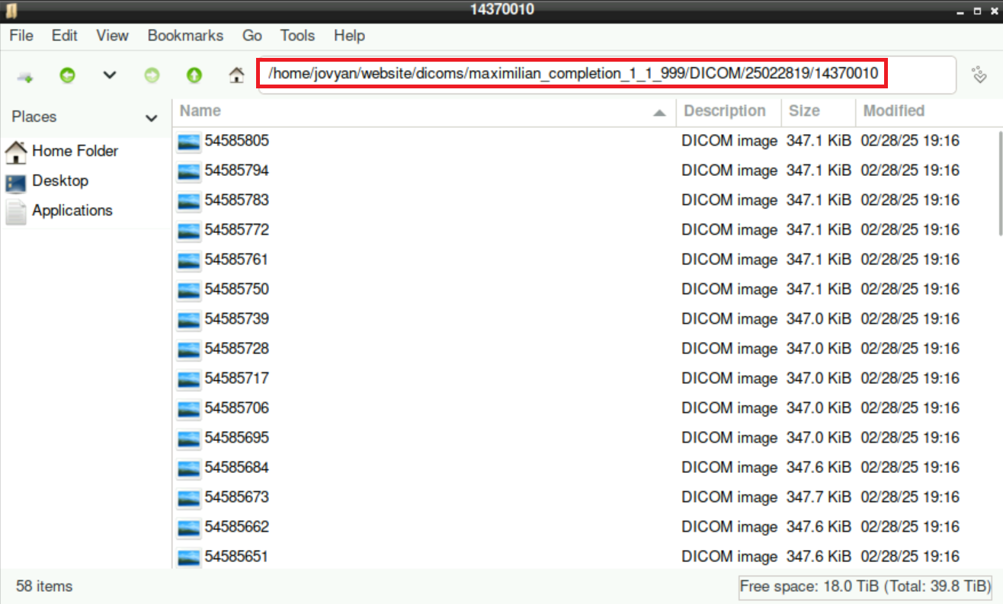Open the Go menu
1003x604 pixels.
tap(252, 36)
